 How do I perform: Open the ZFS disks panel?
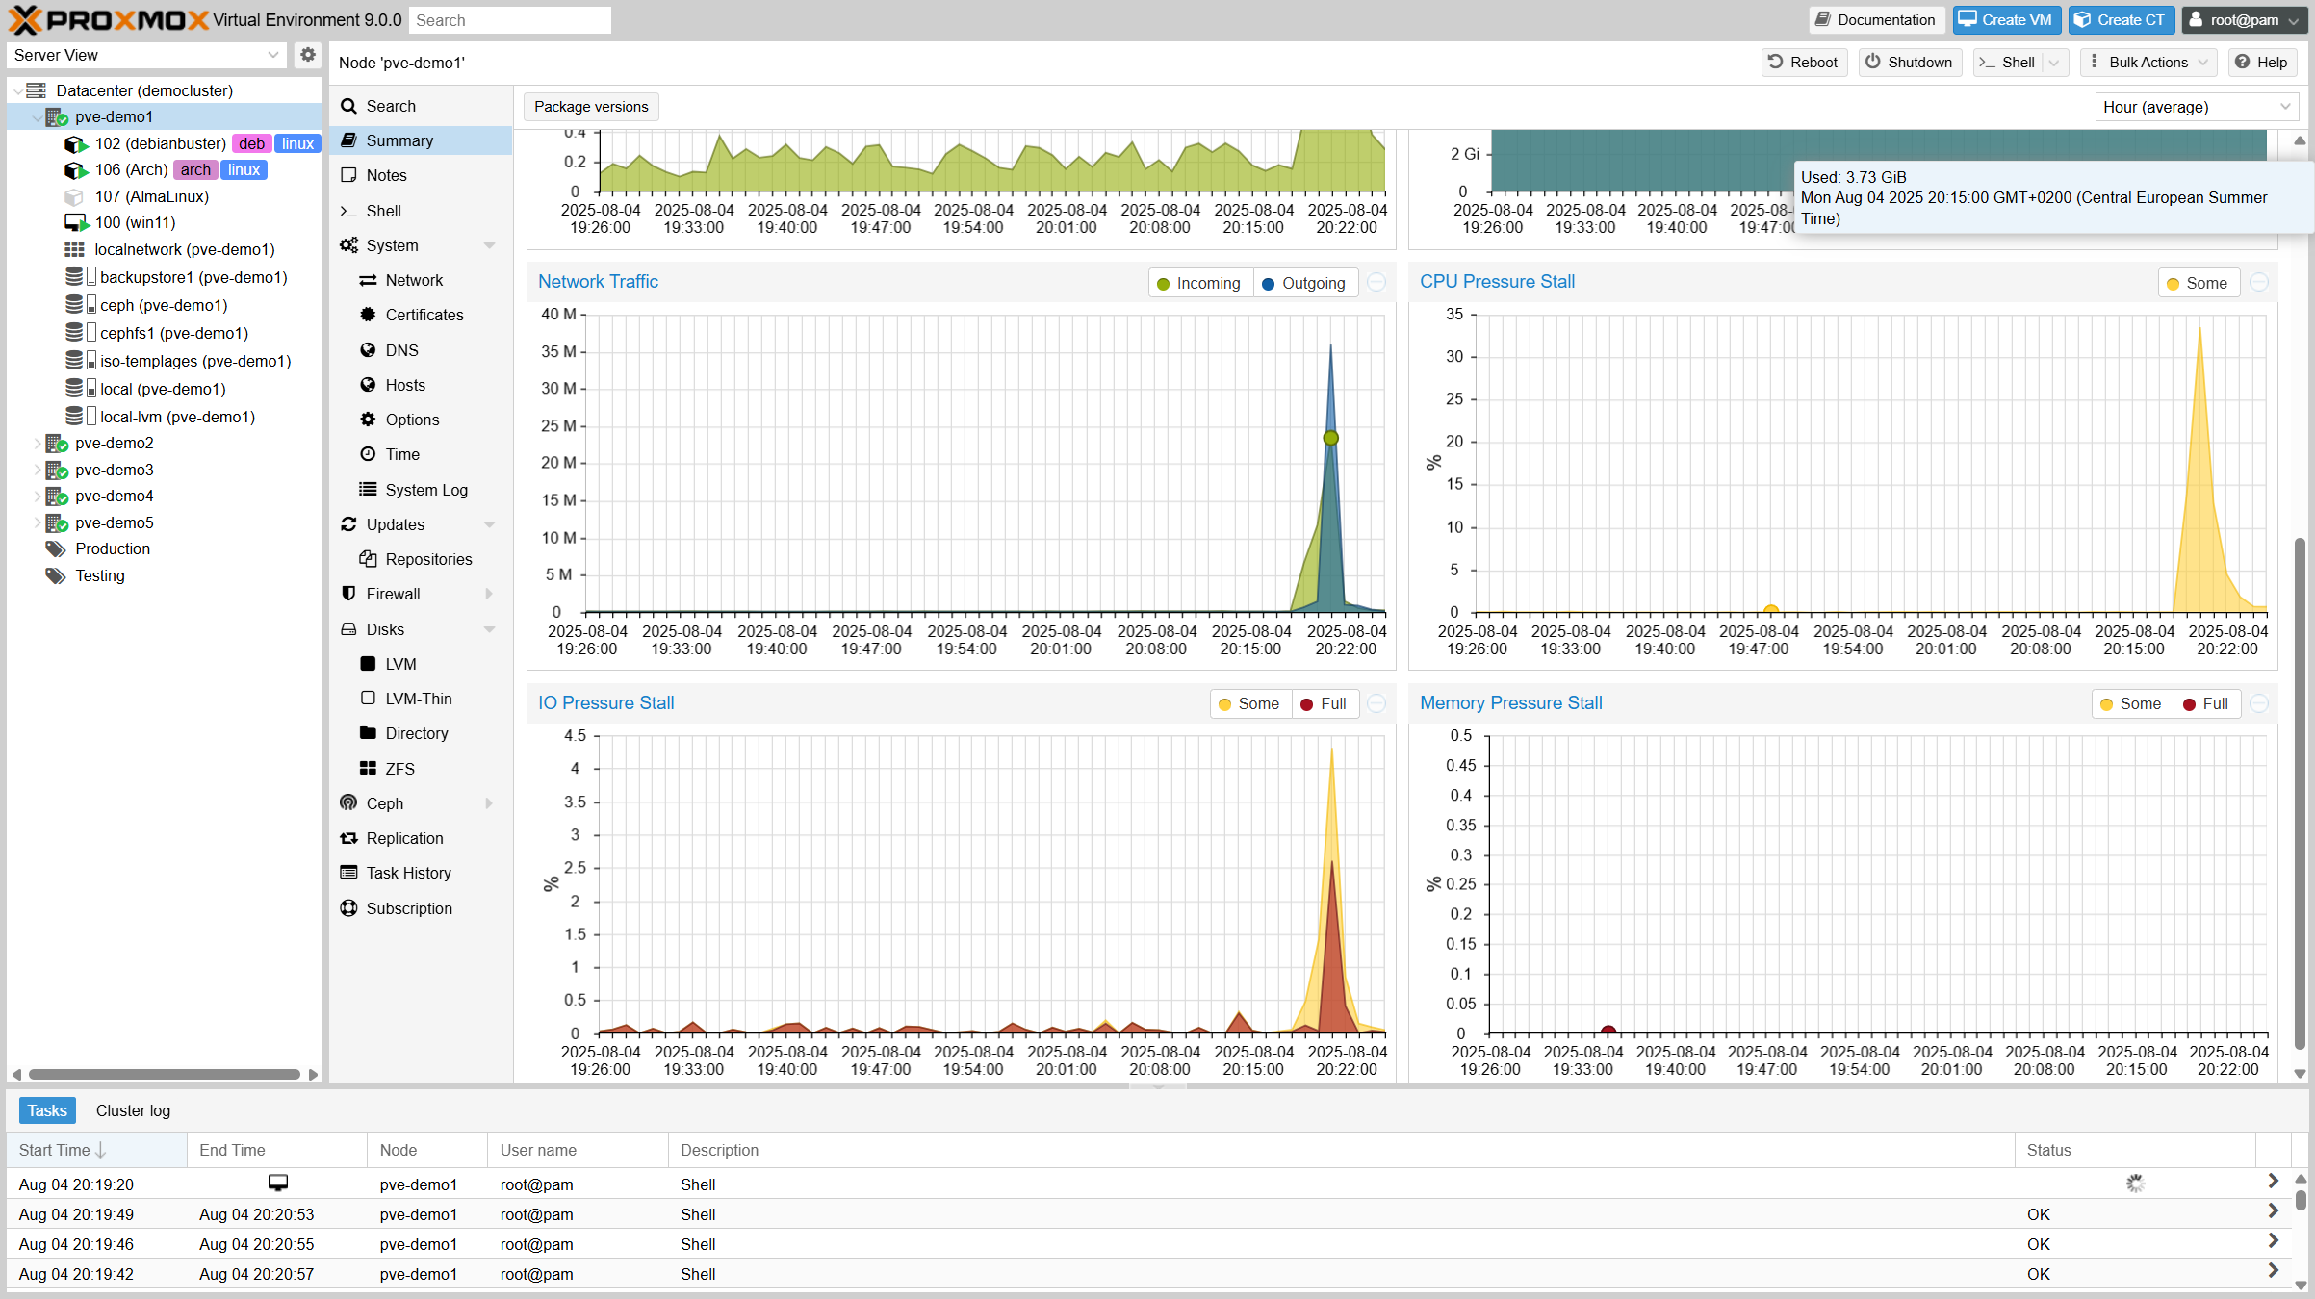tap(398, 768)
